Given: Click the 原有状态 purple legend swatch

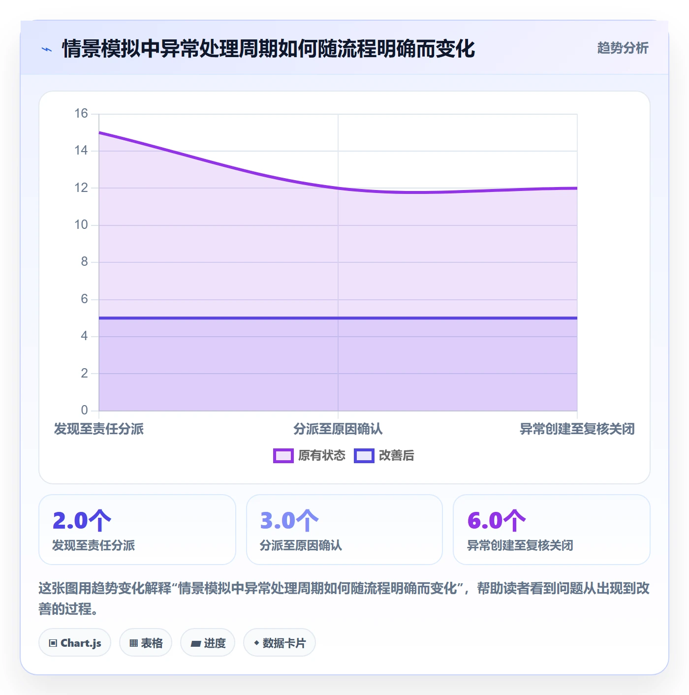Looking at the screenshot, I should tap(283, 456).
